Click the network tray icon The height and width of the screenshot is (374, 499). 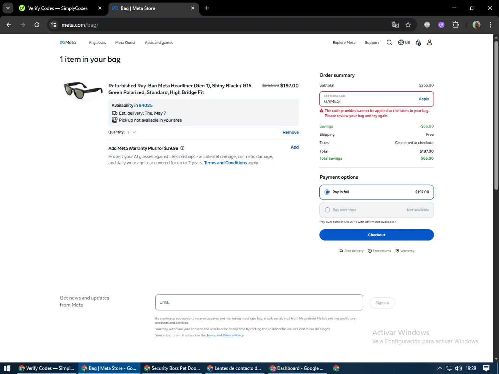449,368
